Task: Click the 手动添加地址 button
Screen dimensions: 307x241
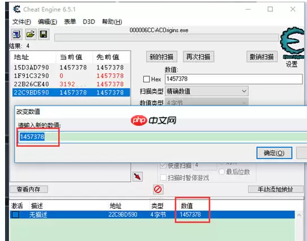Action: coord(275,189)
